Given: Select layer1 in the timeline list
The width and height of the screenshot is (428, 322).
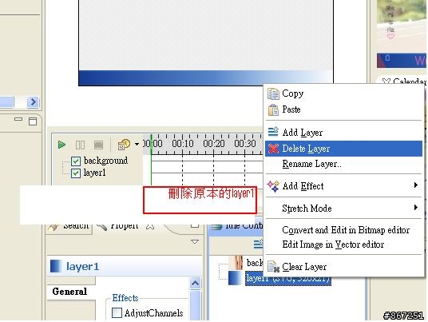Looking at the screenshot, I should [94, 173].
